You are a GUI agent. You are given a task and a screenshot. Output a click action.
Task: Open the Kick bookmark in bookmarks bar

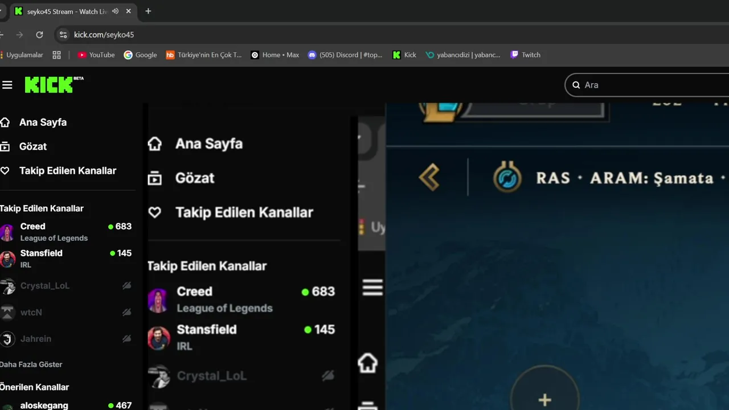click(404, 55)
